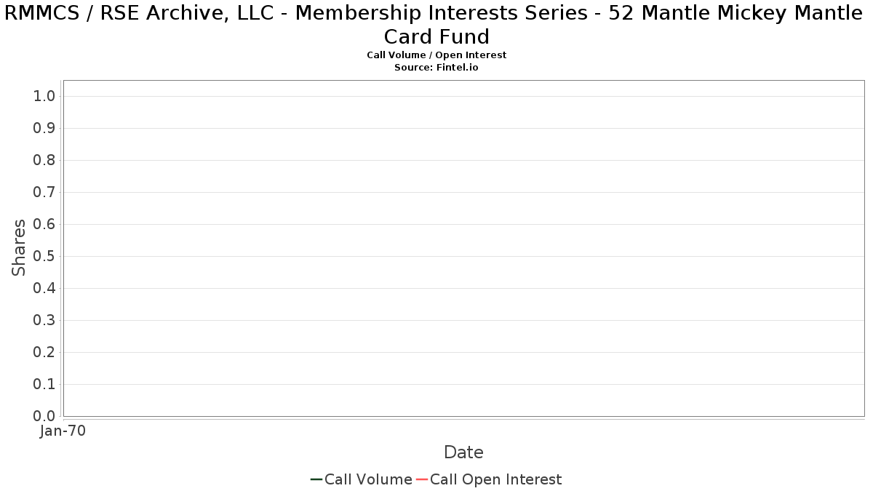Toggle the Call Open Interest legend label
Screen dimensions: 873x491
coord(495,479)
